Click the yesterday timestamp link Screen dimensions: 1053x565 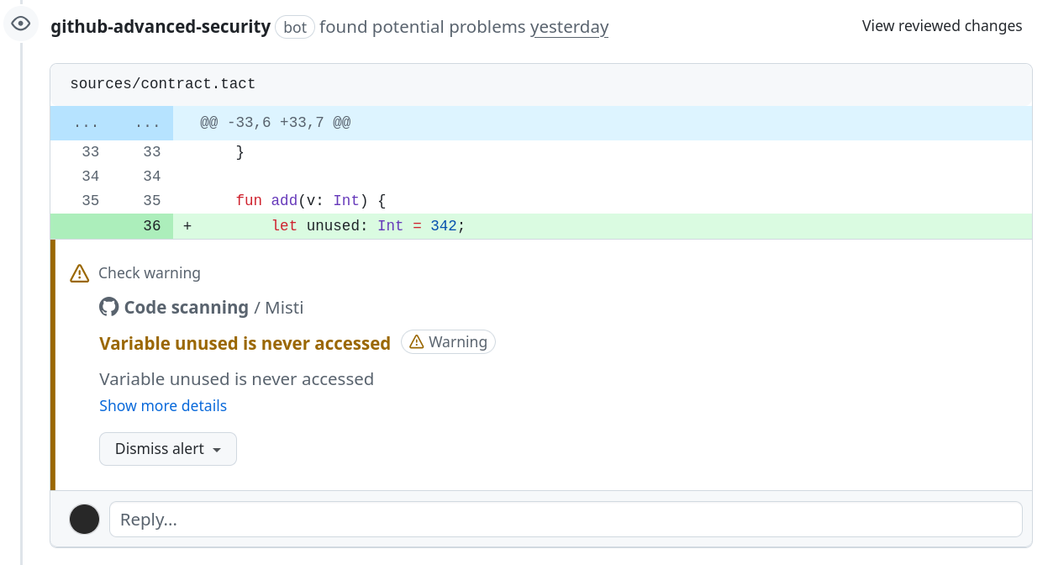coord(569,27)
